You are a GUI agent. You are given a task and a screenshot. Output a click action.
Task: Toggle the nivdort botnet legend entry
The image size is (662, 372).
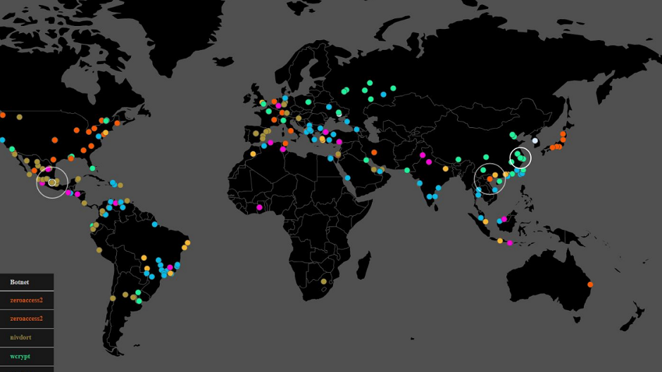pos(20,338)
